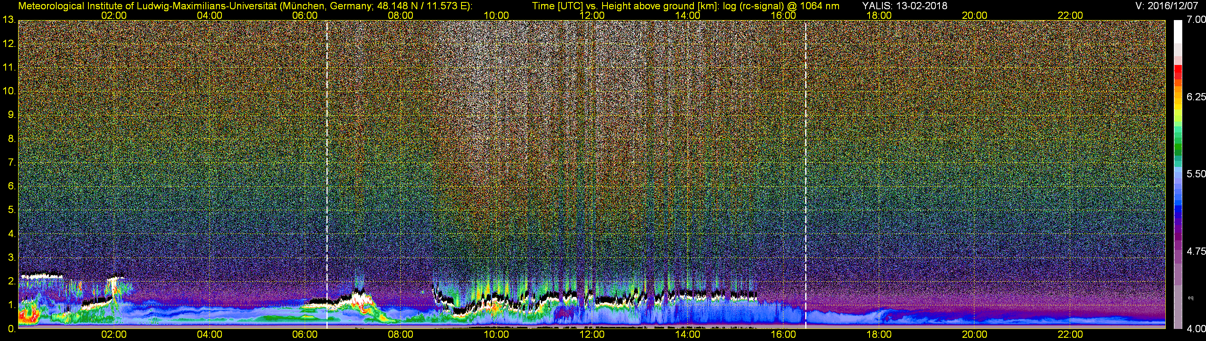Click the 5.50 value on the color scale
This screenshot has height=341, width=1206.
point(1196,174)
